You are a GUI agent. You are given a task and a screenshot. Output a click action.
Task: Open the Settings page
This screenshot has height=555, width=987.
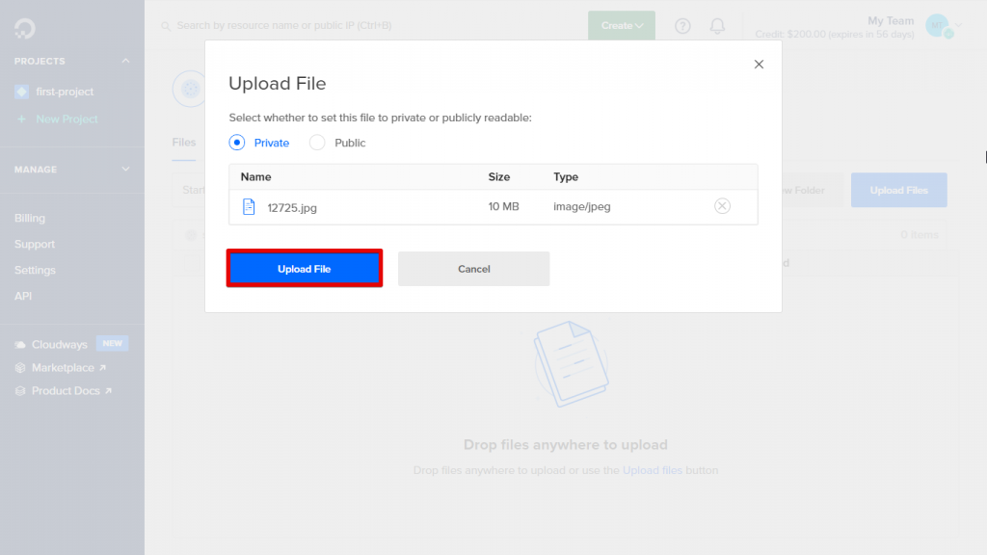(x=33, y=270)
